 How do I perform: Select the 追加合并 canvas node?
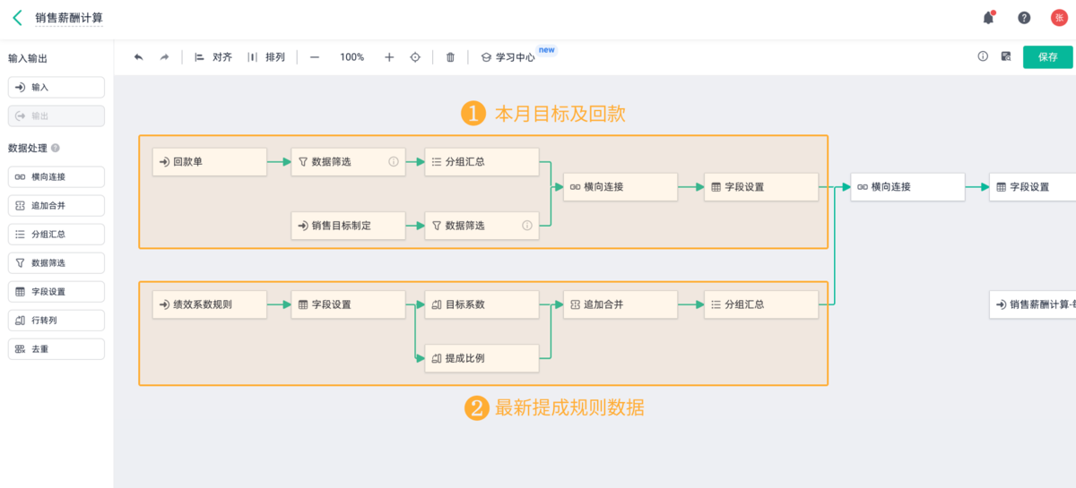pyautogui.click(x=620, y=304)
